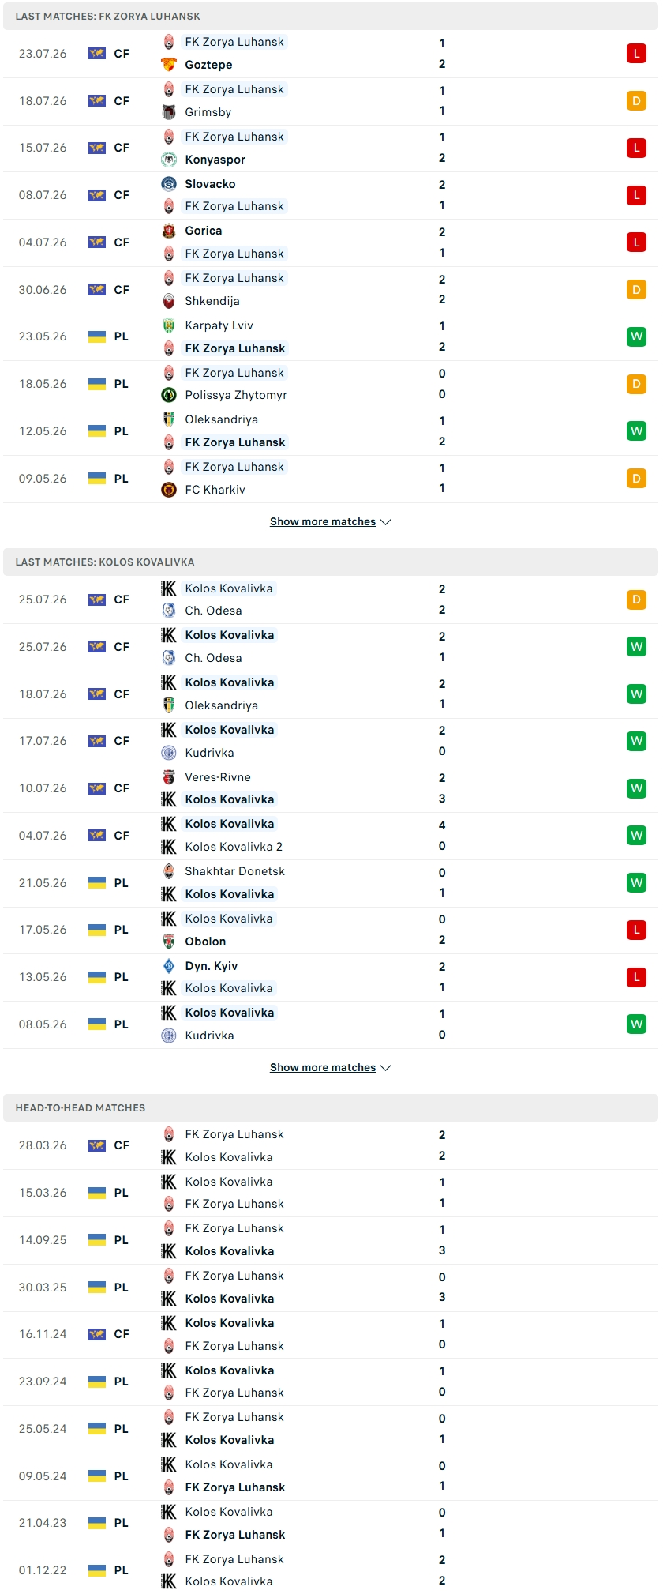The image size is (663, 1594).
Task: Click the Kolos Kovalivka 2 team name
Action: (234, 847)
